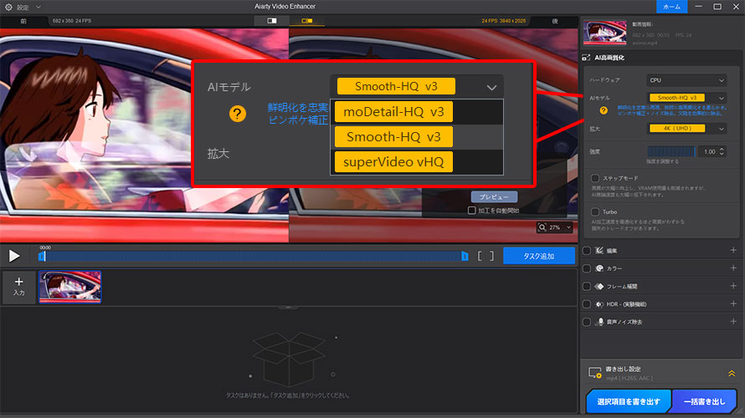The height and width of the screenshot is (418, 745).
Task: Click the 24 FPS 3840 x 2026 output info
Action: point(504,21)
